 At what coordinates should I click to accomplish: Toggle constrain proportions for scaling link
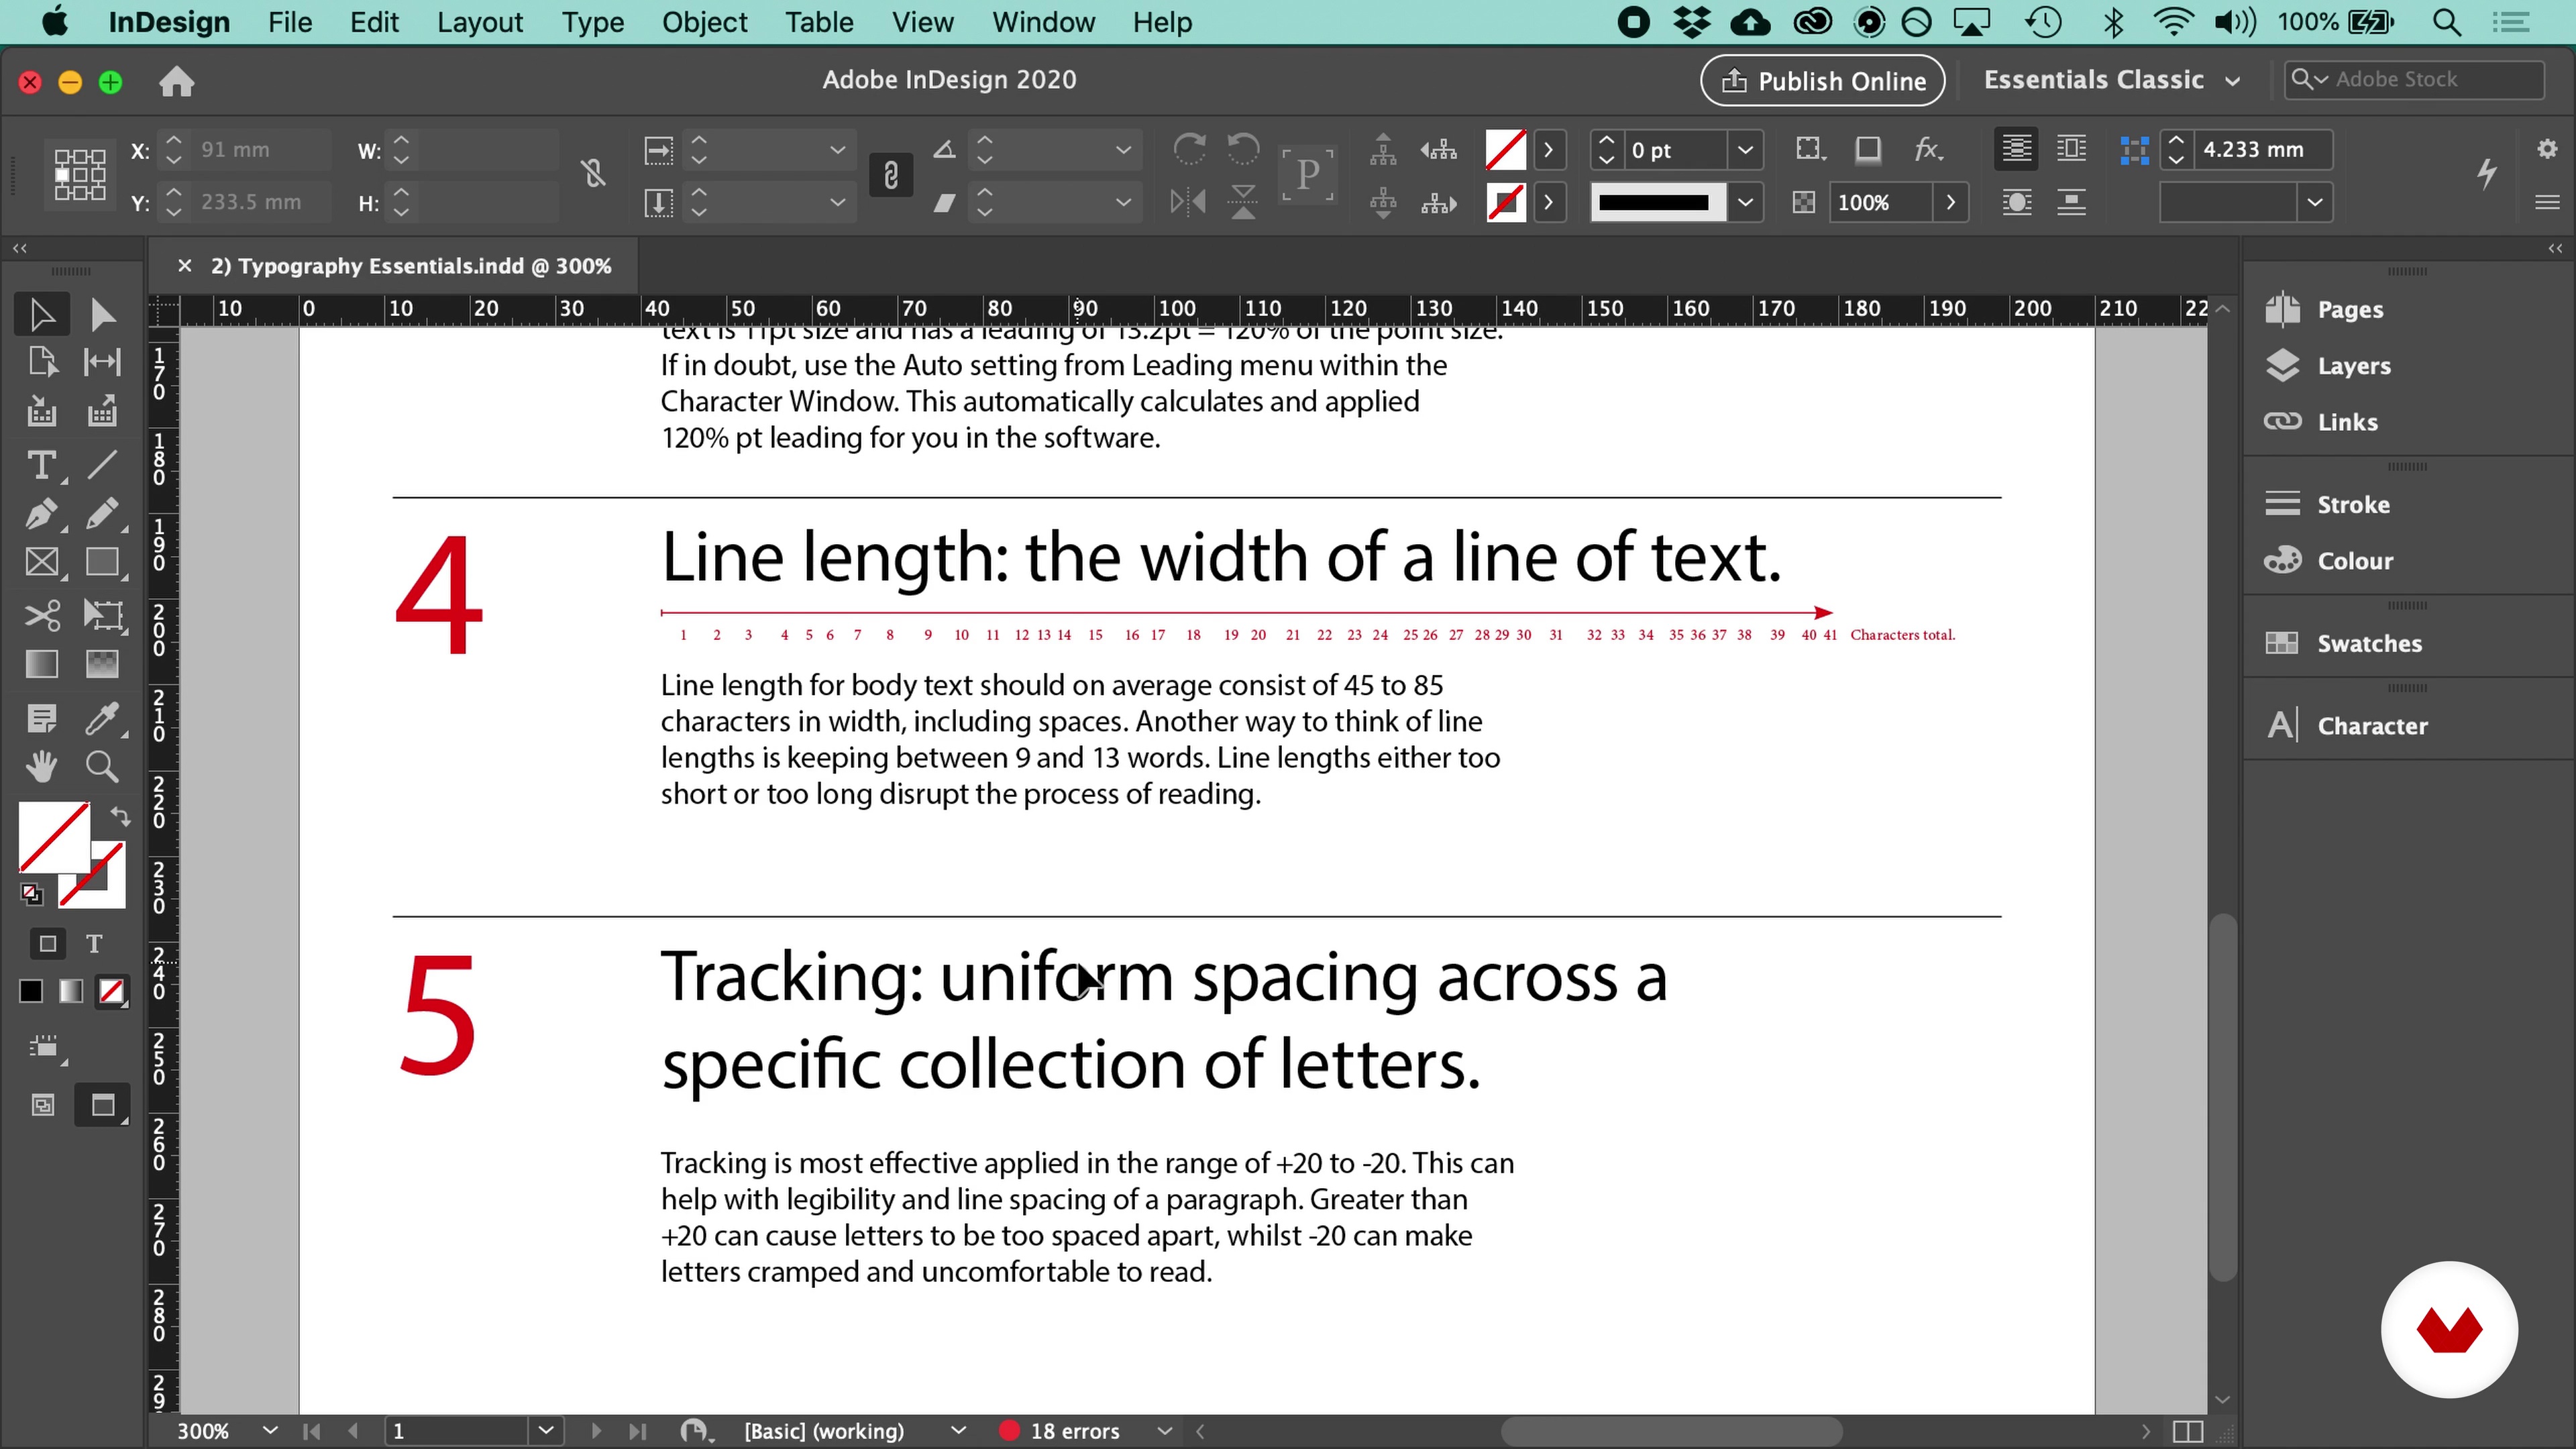click(890, 176)
